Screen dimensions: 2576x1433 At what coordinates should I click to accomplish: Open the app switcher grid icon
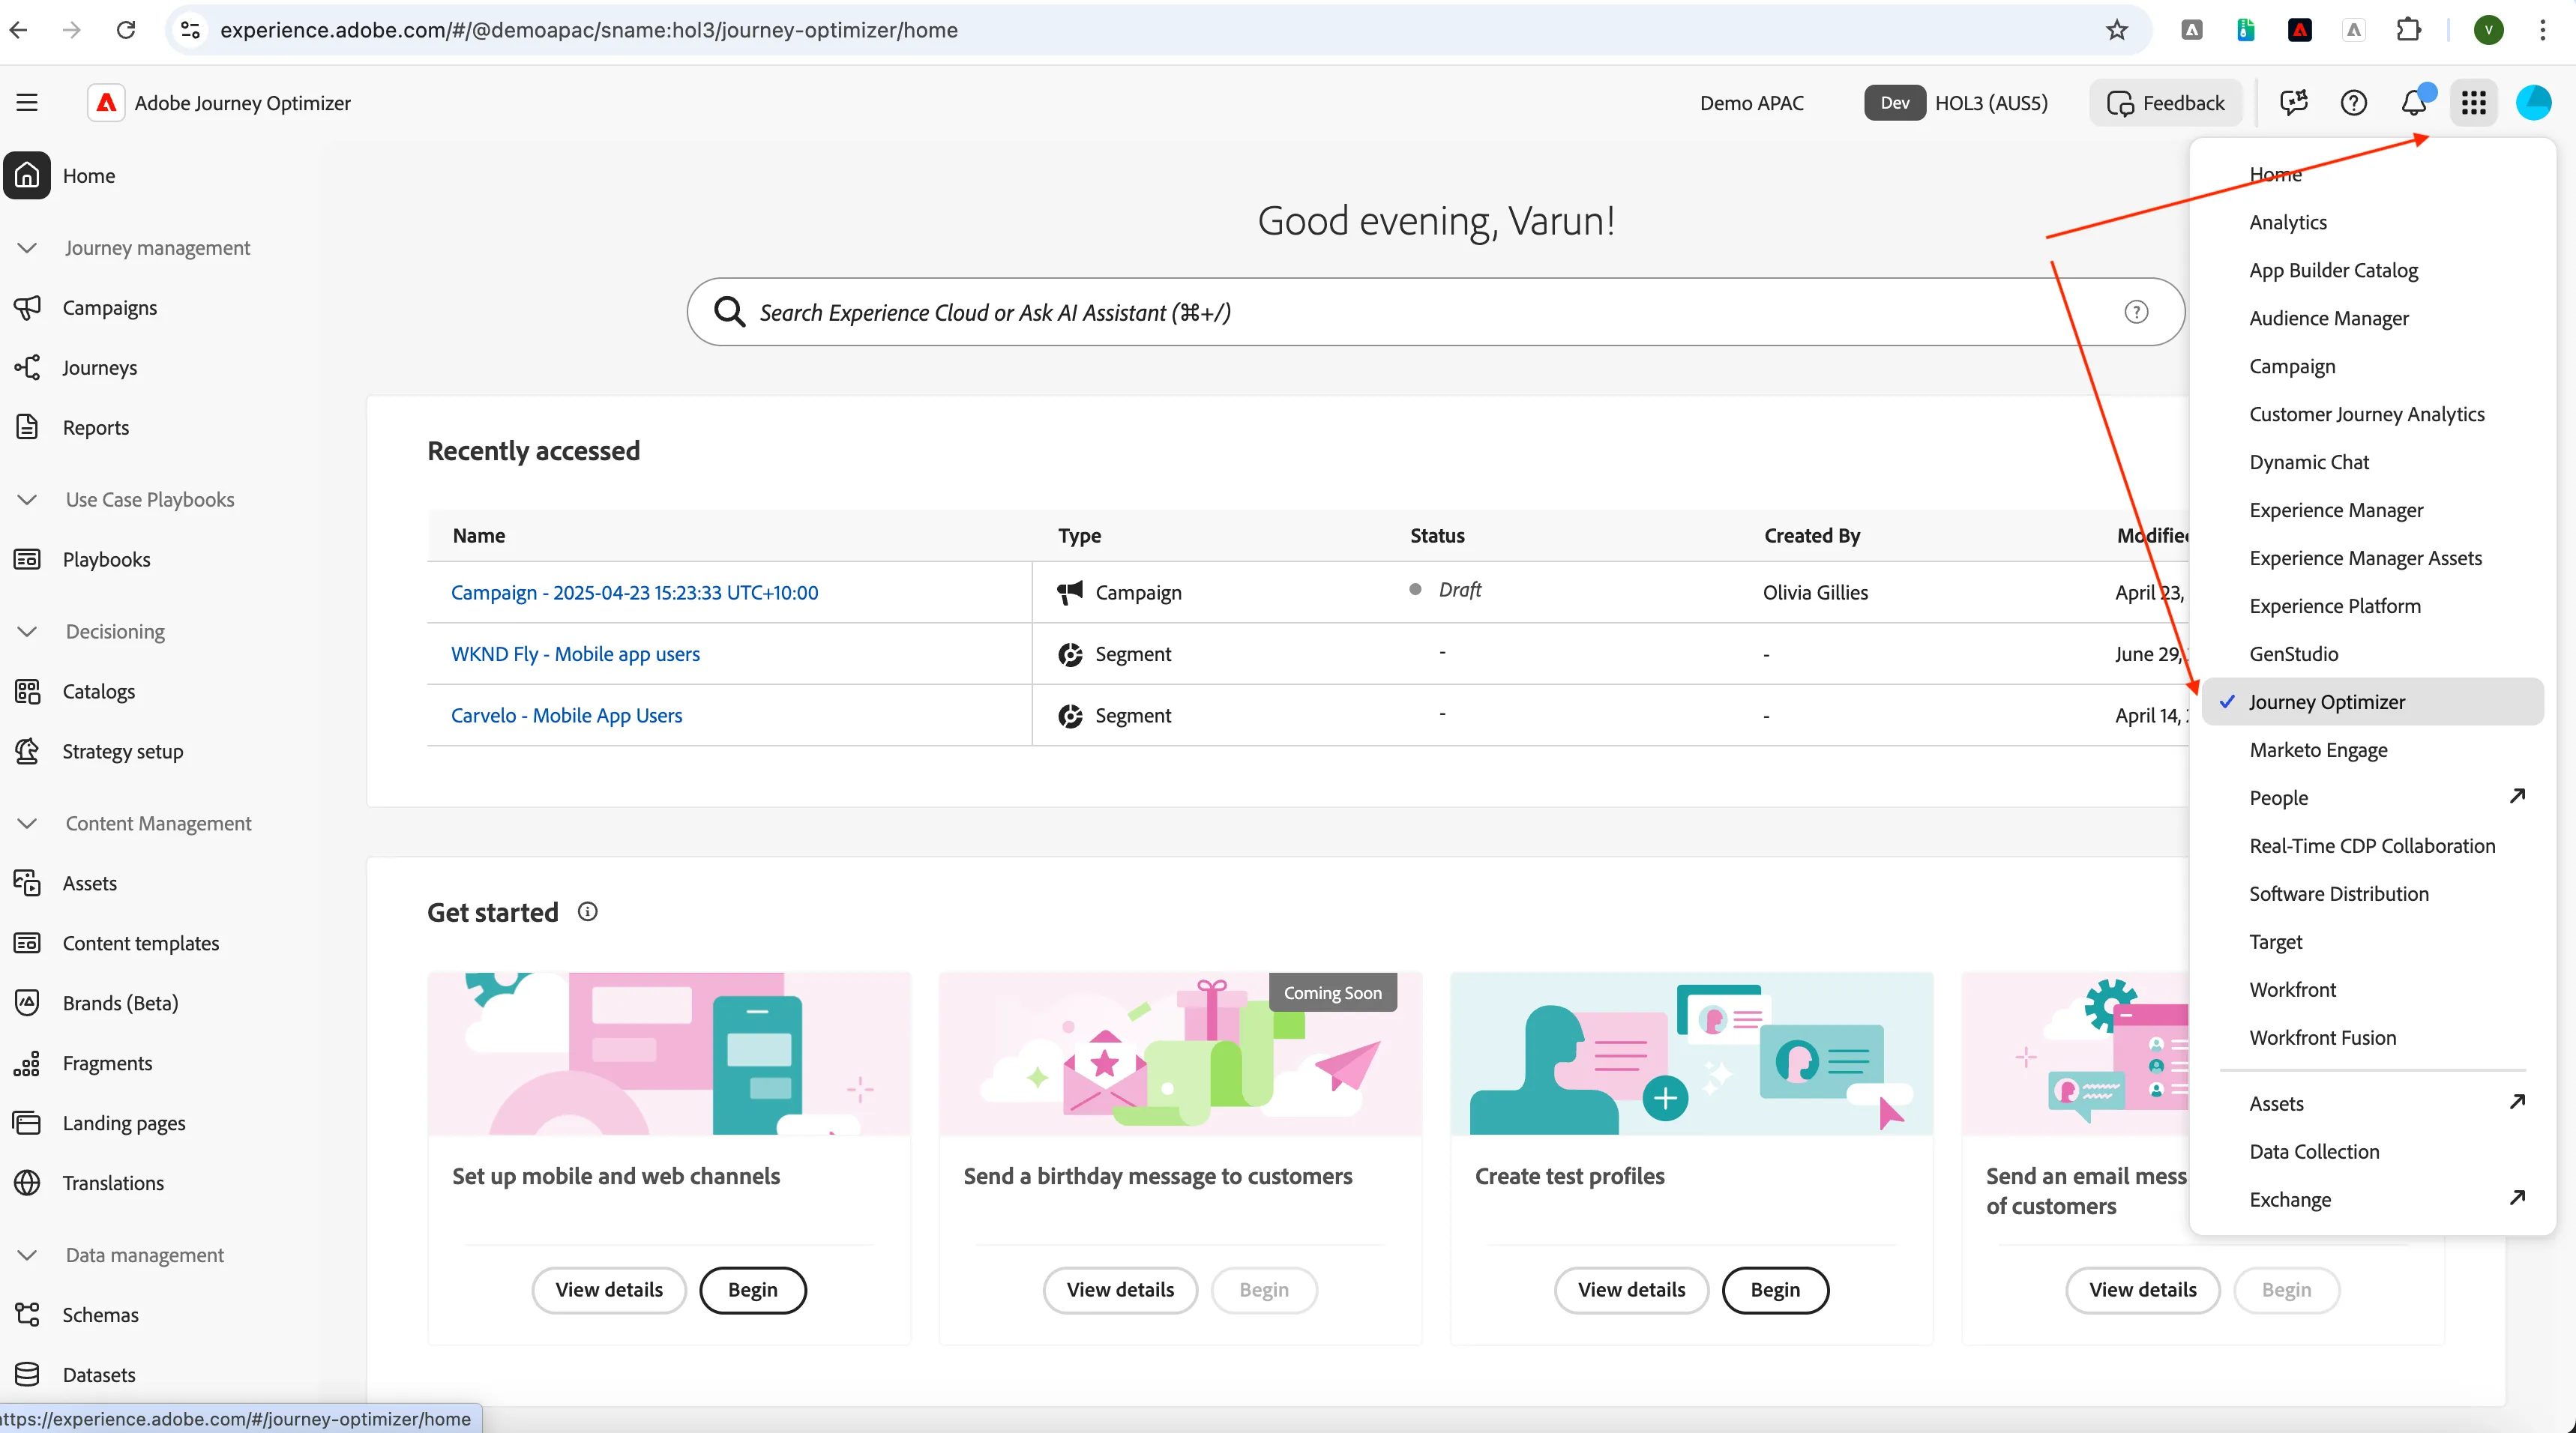2473,103
